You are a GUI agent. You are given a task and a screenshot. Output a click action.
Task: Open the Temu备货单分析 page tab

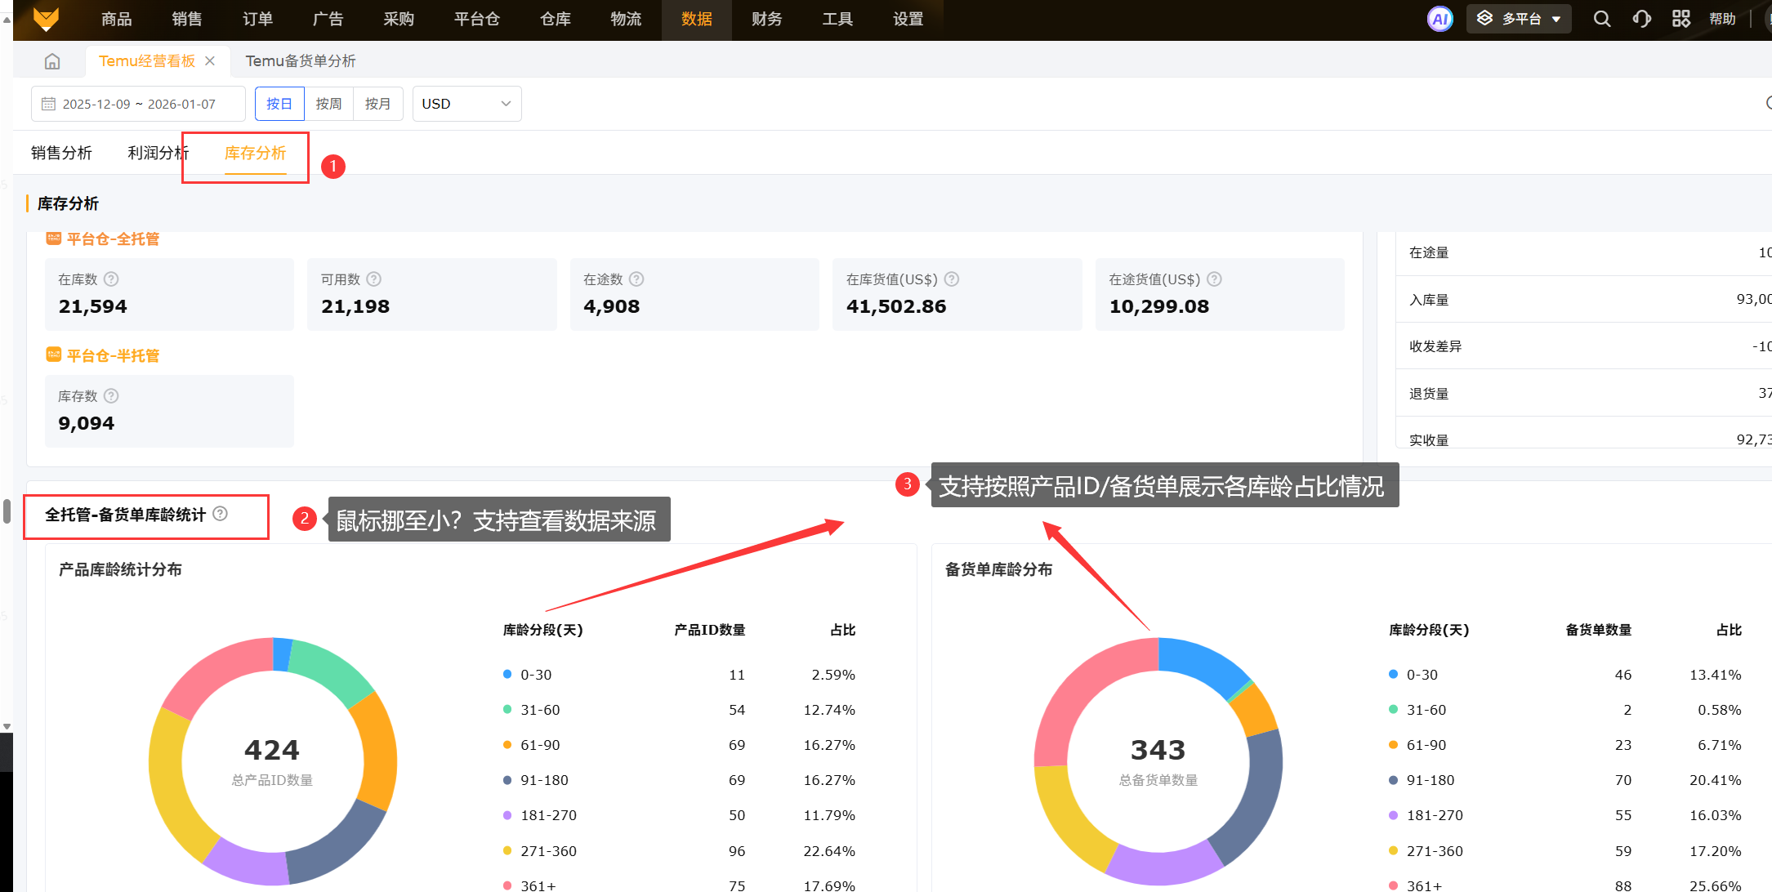(300, 61)
